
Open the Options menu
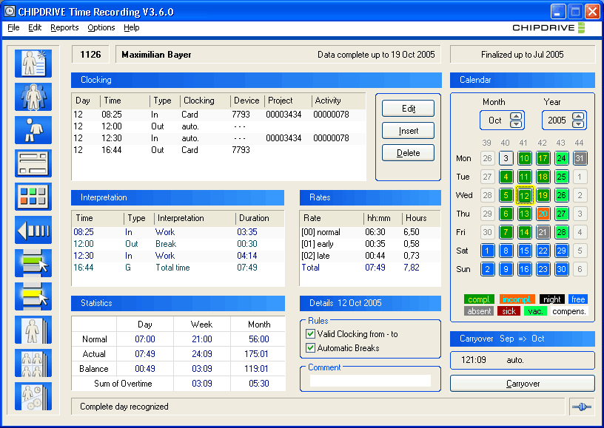pos(101,27)
